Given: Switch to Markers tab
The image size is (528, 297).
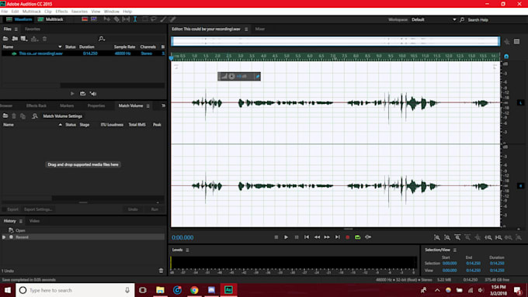Looking at the screenshot, I should pos(67,105).
